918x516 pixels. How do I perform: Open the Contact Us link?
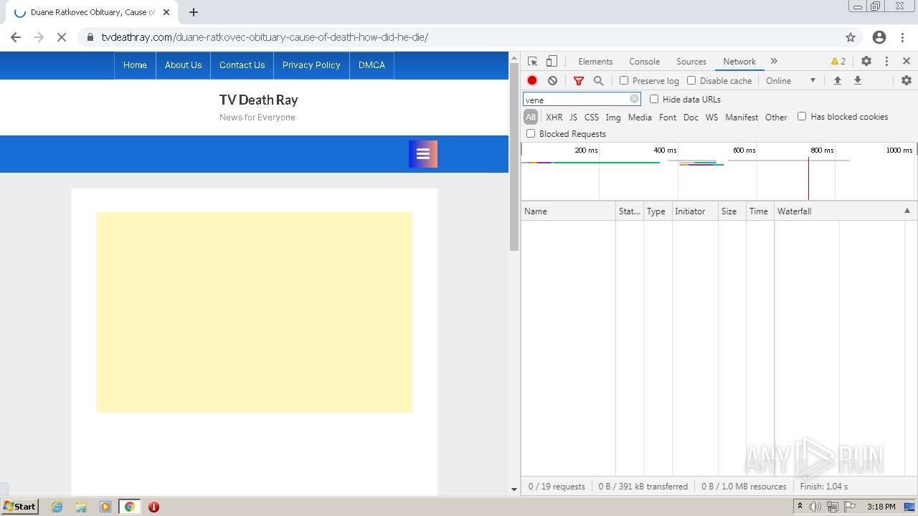242,64
